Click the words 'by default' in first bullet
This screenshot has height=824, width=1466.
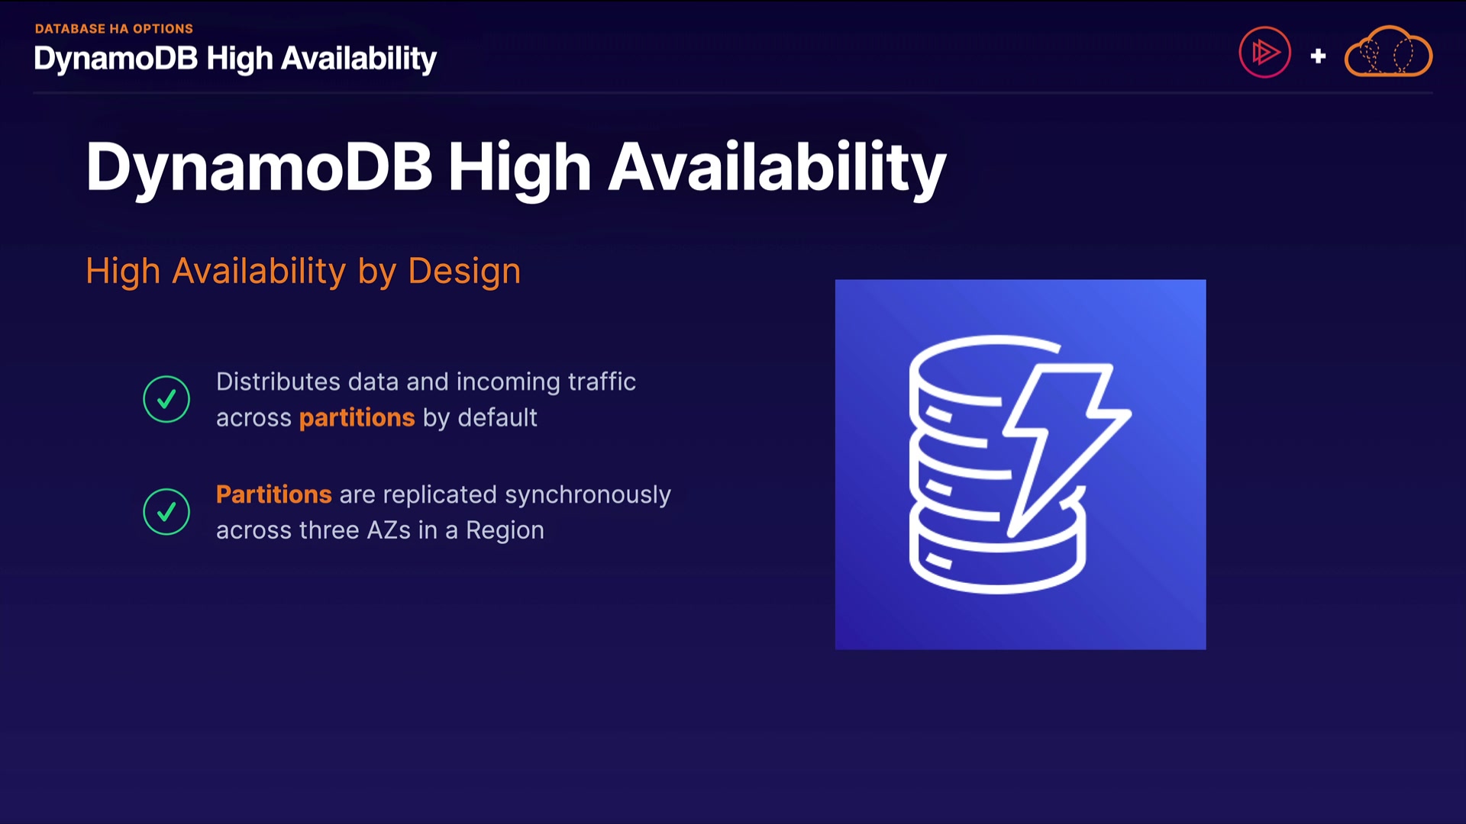(x=480, y=418)
